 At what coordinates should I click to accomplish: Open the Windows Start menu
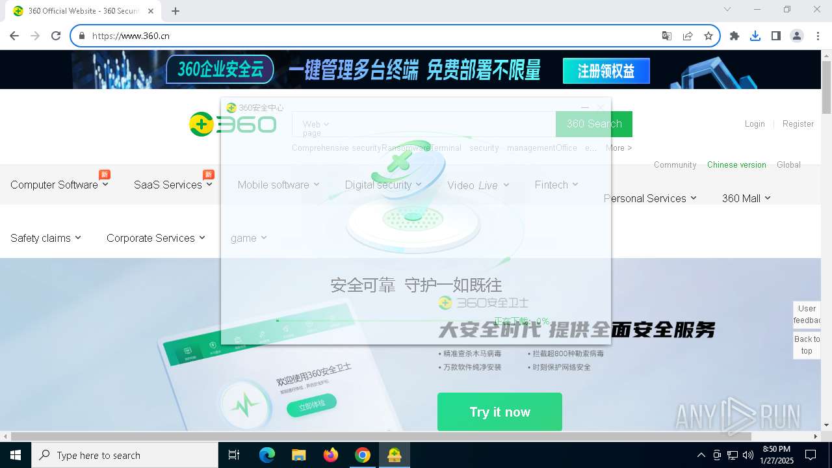coord(16,455)
